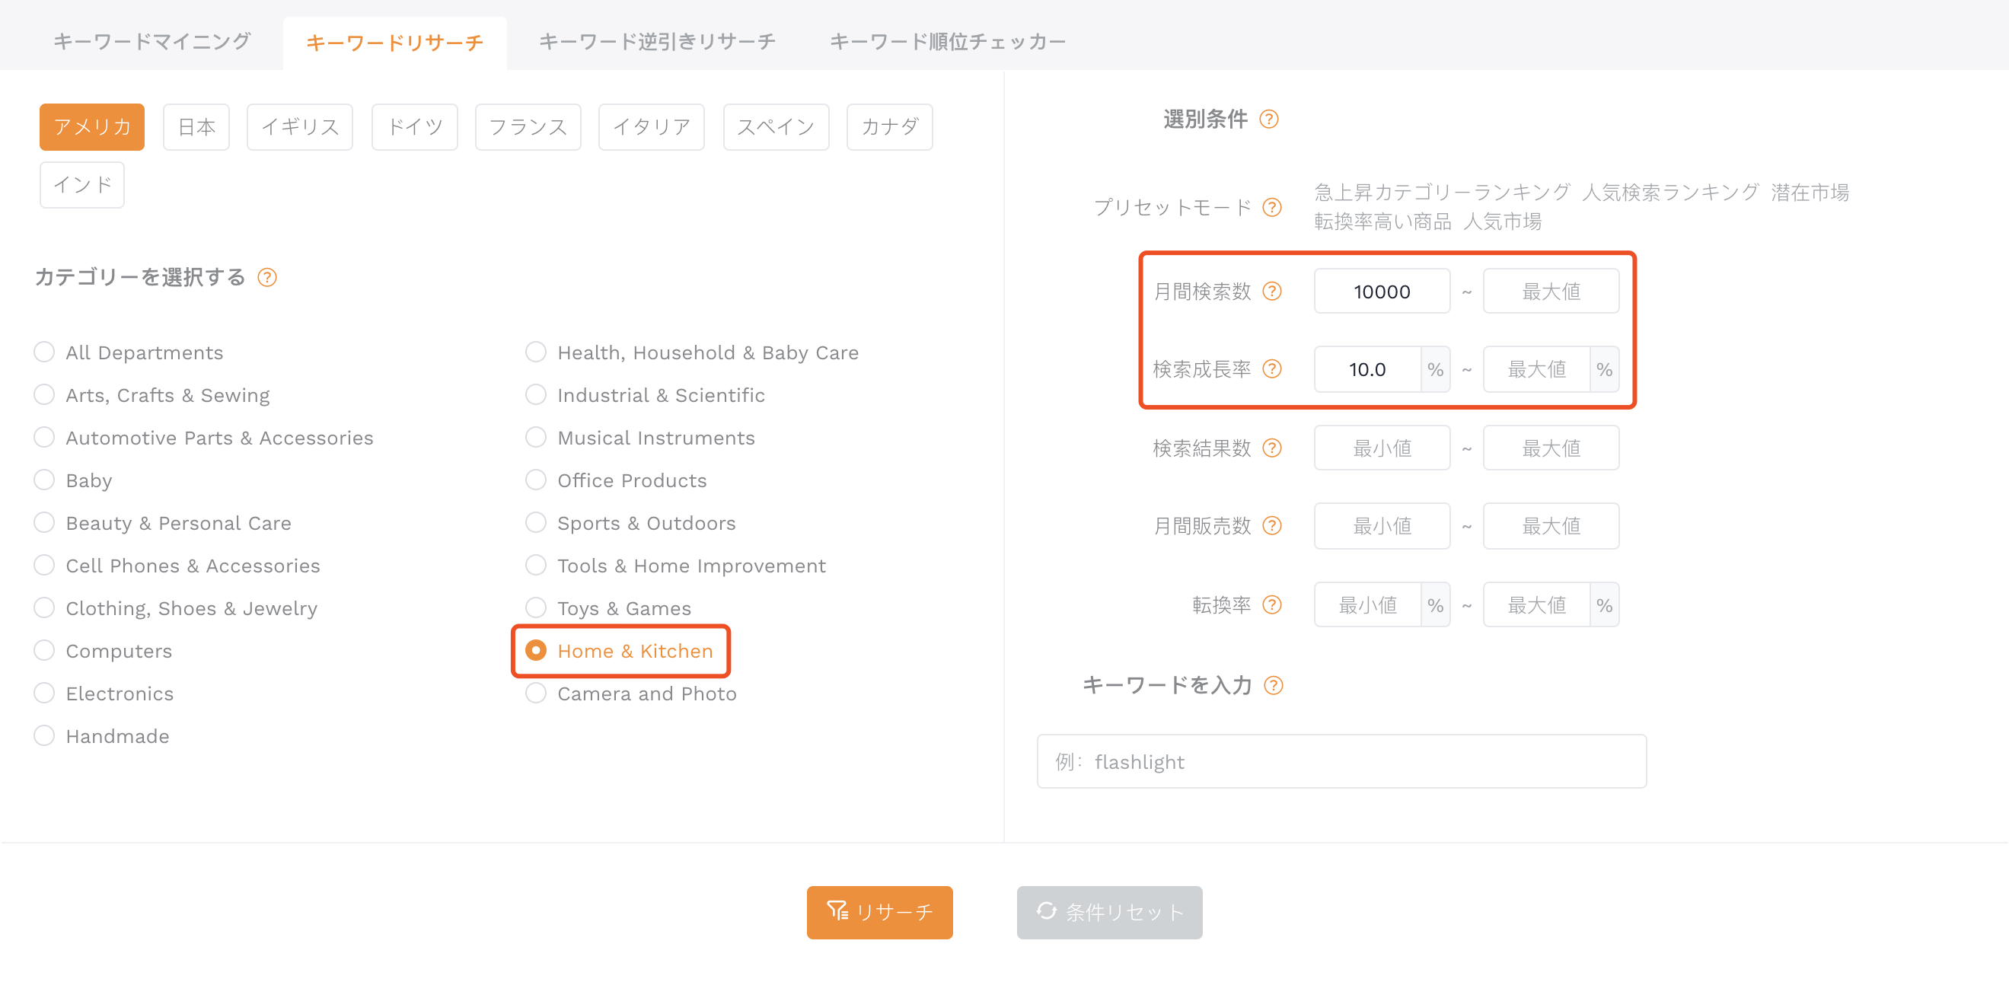Open キーワード順位チェッカー tab
This screenshot has height=982, width=2009.
tap(948, 41)
